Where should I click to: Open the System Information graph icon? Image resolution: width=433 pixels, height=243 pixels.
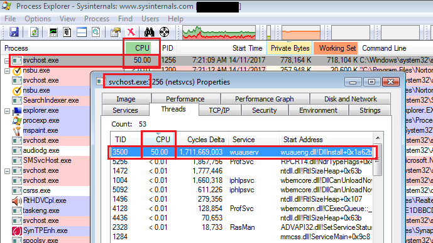point(53,32)
